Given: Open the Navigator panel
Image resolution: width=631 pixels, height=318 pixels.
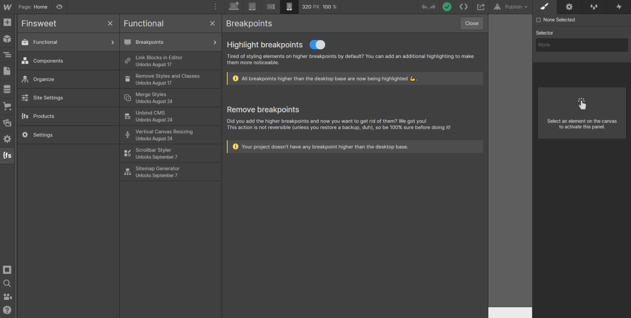Looking at the screenshot, I should click(x=7, y=55).
